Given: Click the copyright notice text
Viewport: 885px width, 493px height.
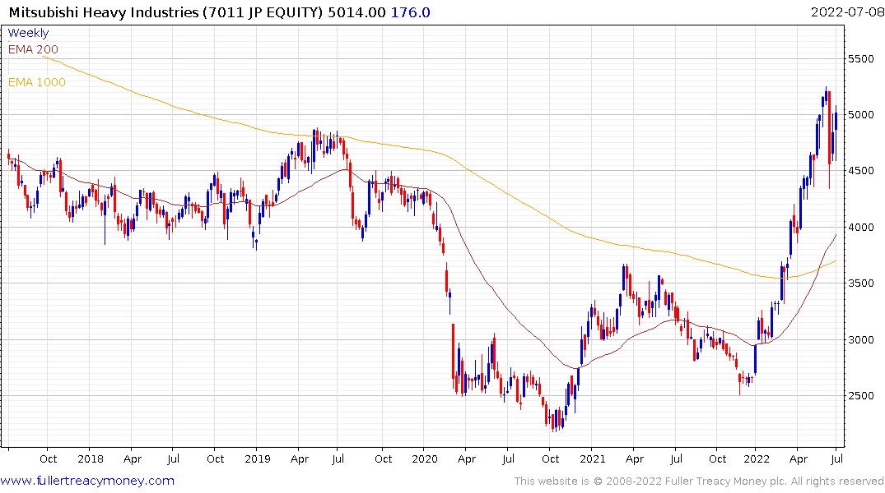Looking at the screenshot, I should (x=699, y=481).
